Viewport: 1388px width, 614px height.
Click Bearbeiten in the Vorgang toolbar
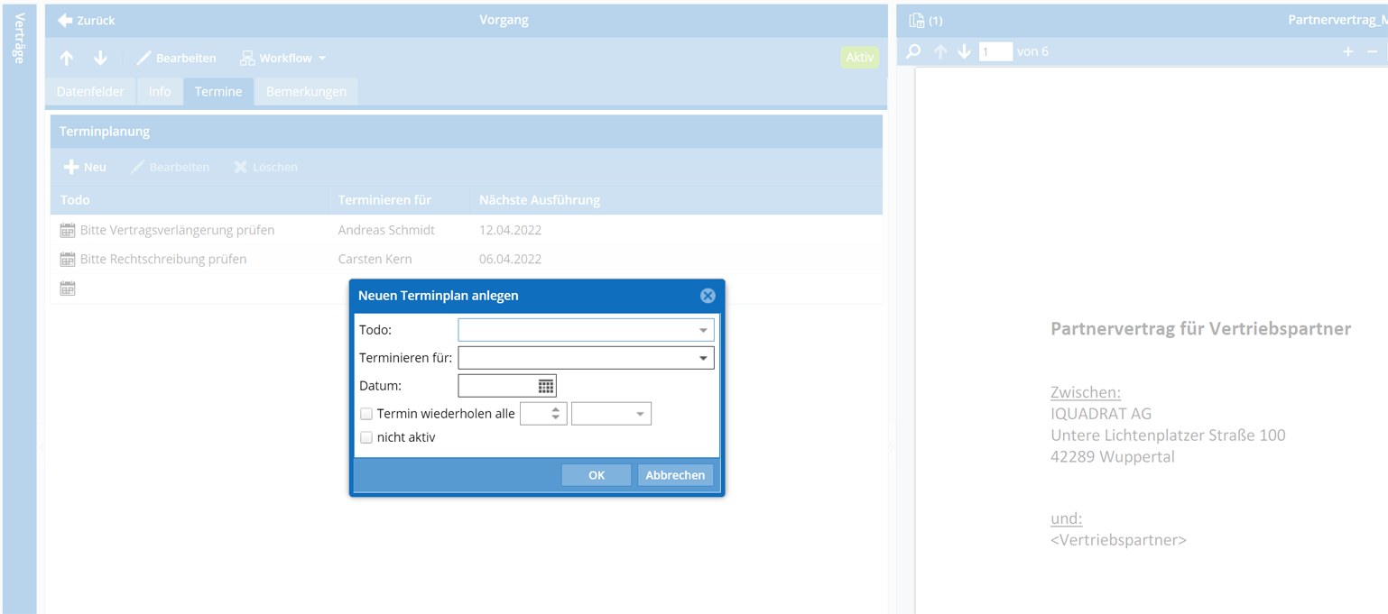tap(177, 58)
